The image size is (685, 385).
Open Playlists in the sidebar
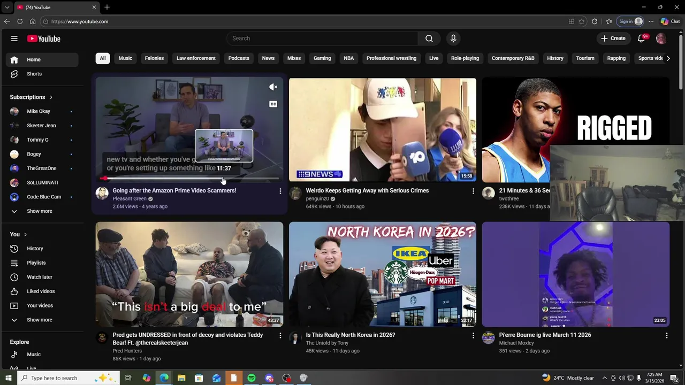43,263
